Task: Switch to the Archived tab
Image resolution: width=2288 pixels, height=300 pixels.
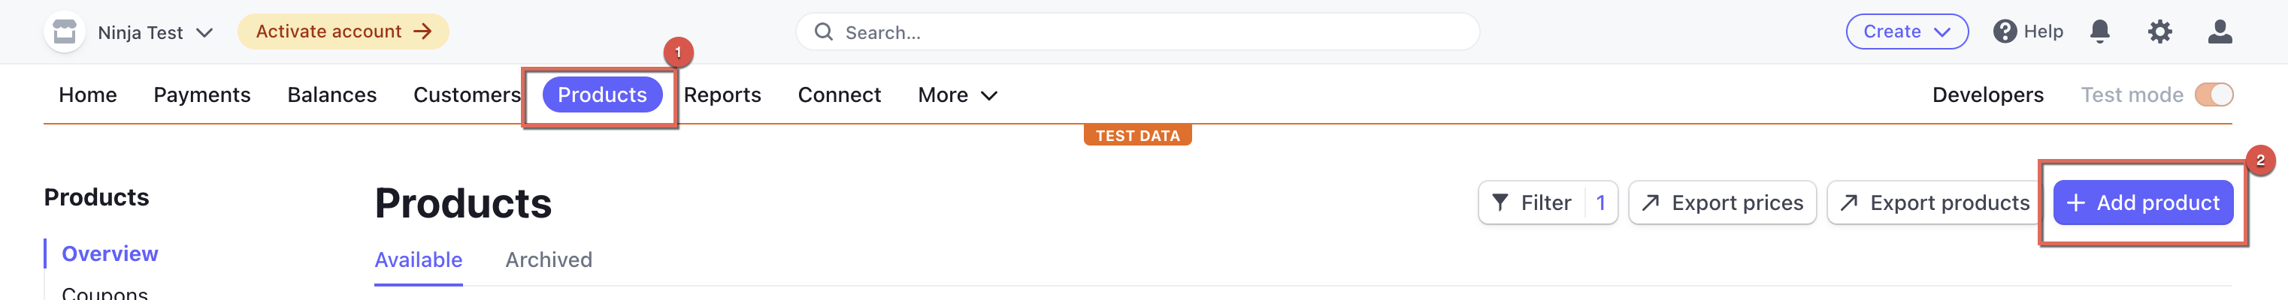Action: [548, 259]
